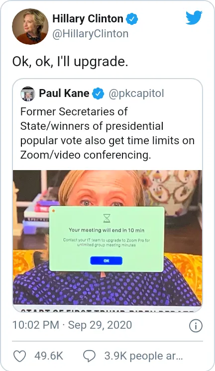Viewport: 215px width, 371px height.
Task: Click Paul Kane's blue verified badge
Action: (98, 93)
